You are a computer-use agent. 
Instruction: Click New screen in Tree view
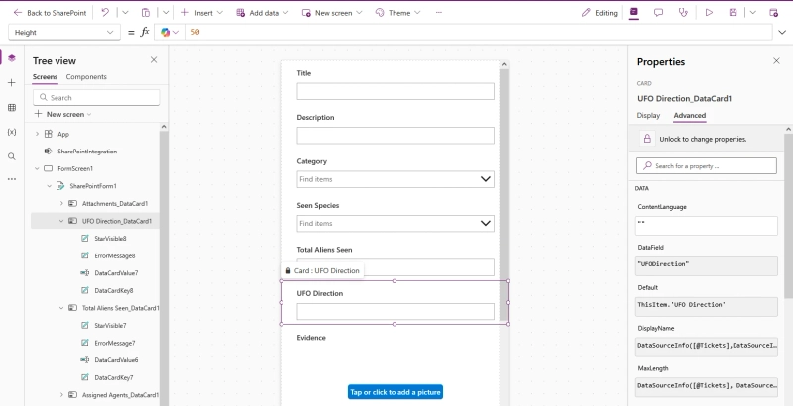click(62, 114)
